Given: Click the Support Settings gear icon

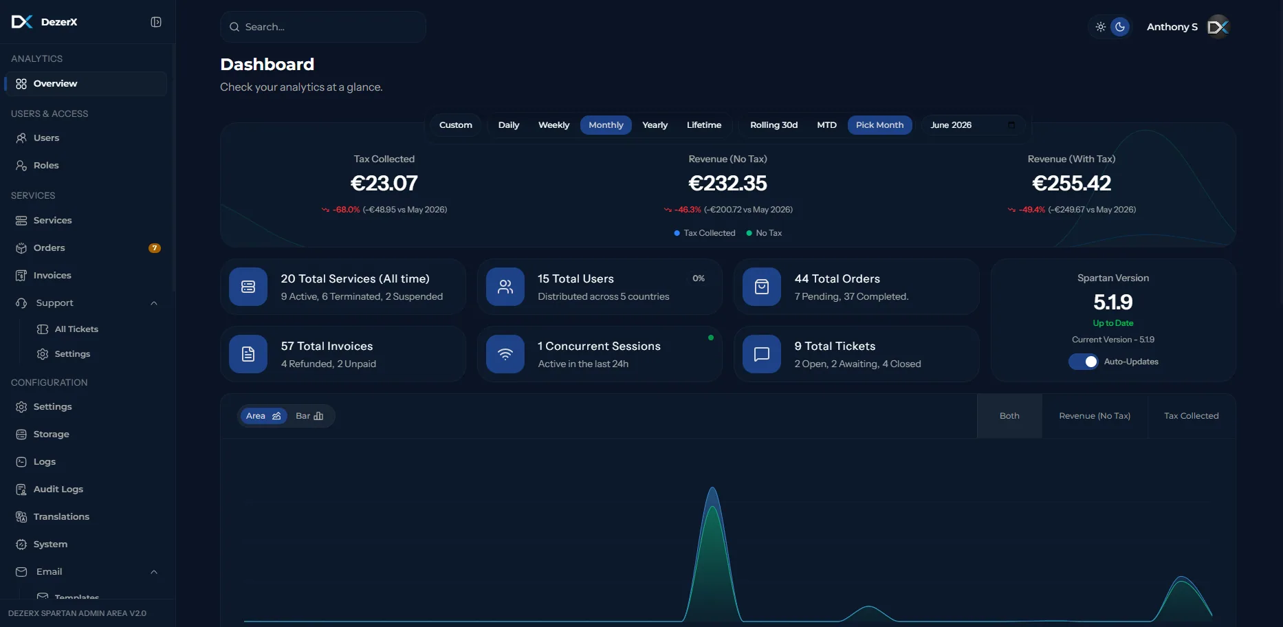Looking at the screenshot, I should [x=43, y=354].
